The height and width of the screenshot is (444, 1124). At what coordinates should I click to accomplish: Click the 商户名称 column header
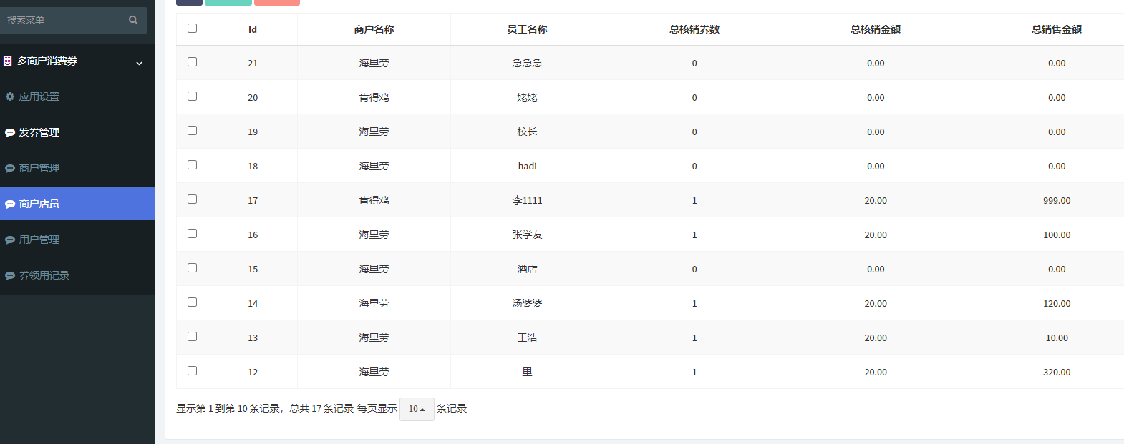coord(374,29)
